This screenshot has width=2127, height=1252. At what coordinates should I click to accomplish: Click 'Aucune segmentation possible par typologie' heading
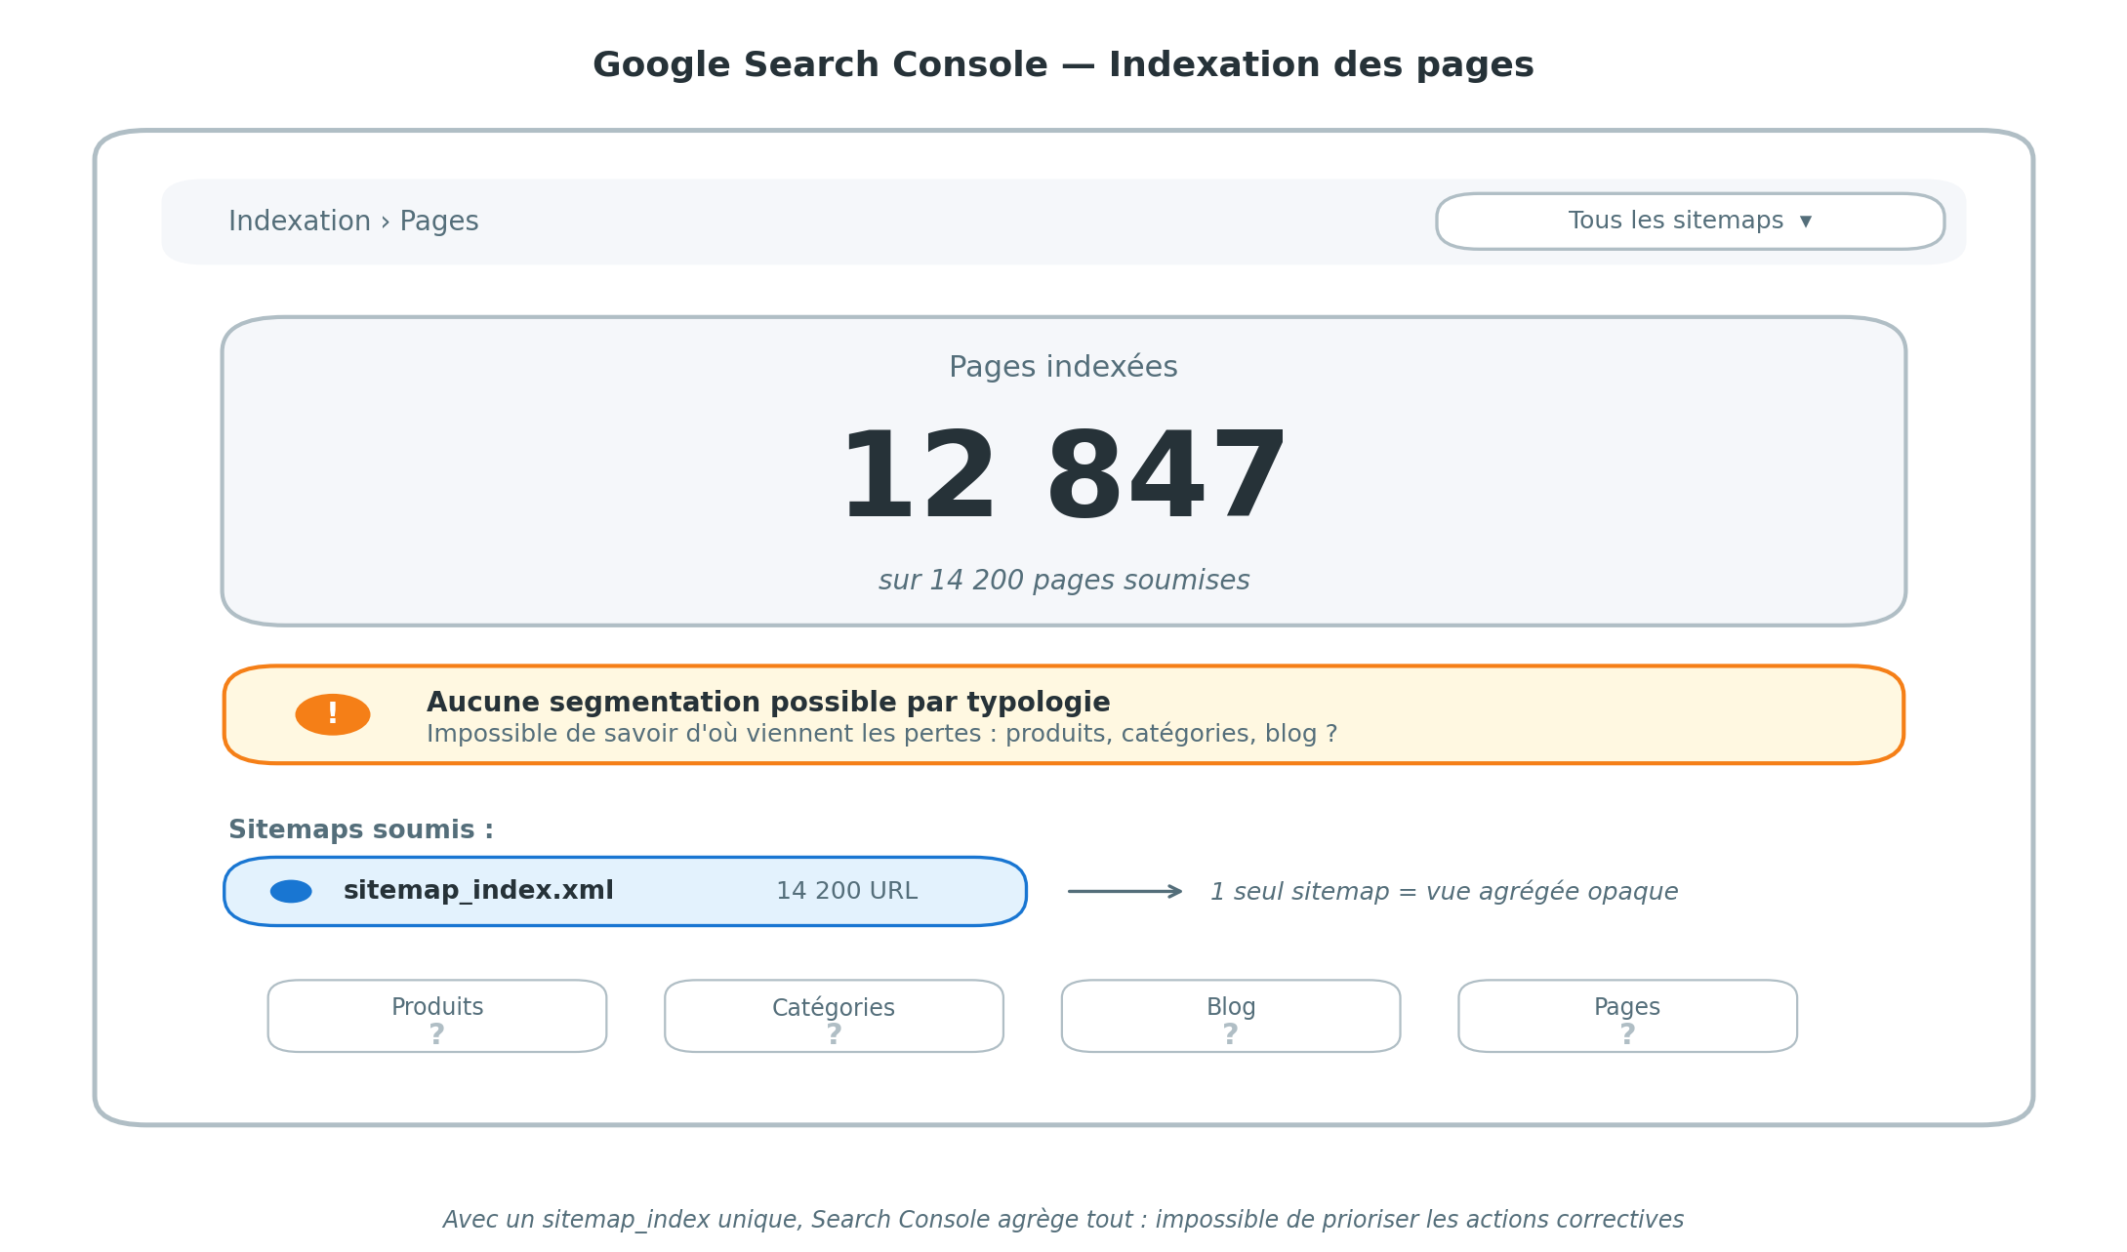[768, 703]
